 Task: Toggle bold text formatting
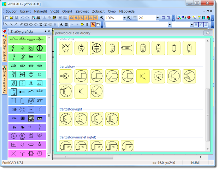point(196,25)
